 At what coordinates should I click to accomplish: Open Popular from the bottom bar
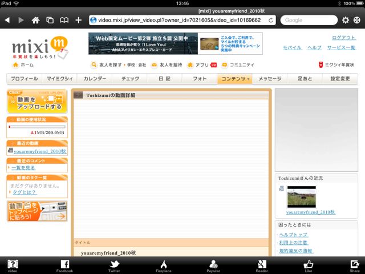(x=213, y=266)
